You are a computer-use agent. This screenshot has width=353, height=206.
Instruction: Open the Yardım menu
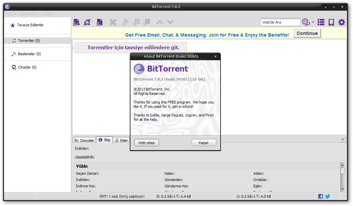[48, 14]
